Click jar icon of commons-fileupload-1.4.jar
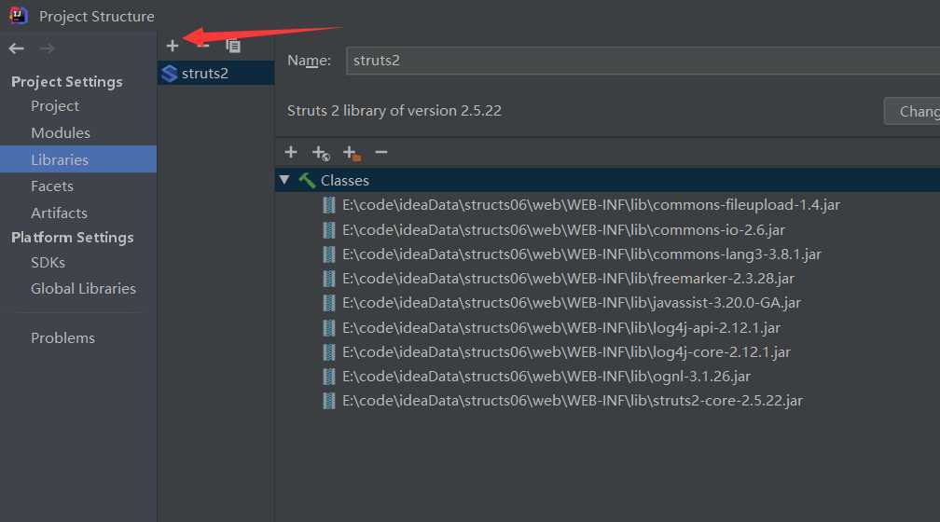The image size is (940, 522). tap(328, 205)
